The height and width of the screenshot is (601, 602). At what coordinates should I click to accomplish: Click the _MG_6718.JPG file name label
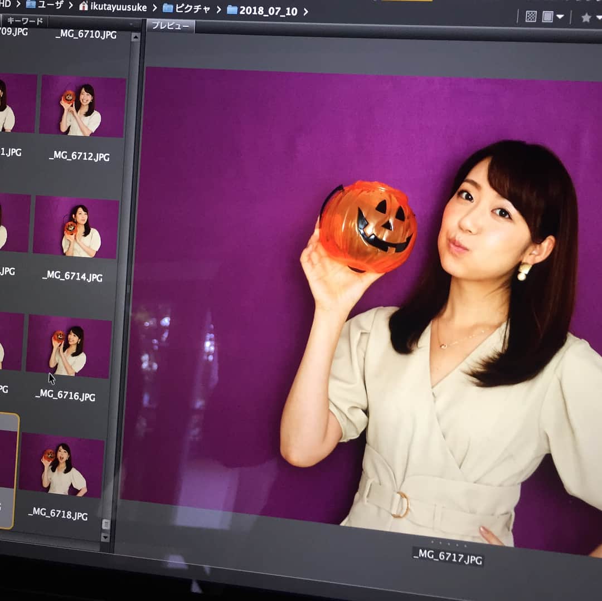coord(58,514)
